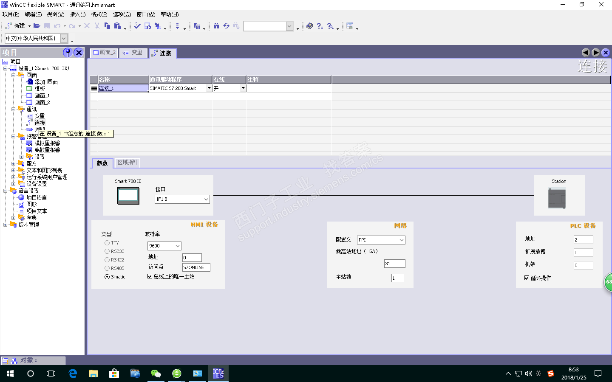Click the Smart 700 IE panel image
Screen dimensions: 612x382
pos(128,196)
